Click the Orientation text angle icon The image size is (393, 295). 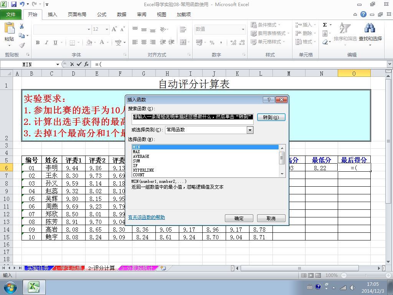coord(163,29)
